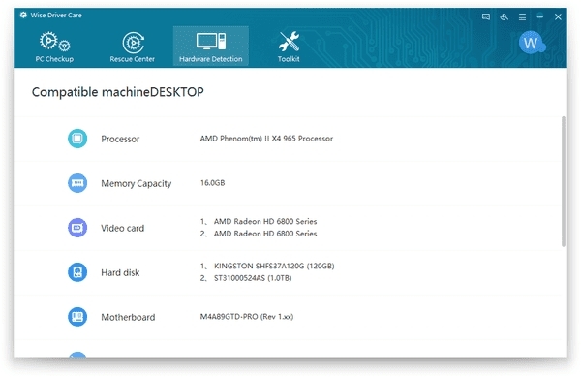Select the Motherboard label

[x=128, y=317]
